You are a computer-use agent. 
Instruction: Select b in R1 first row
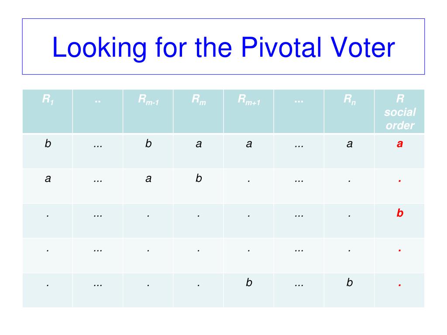click(48, 143)
